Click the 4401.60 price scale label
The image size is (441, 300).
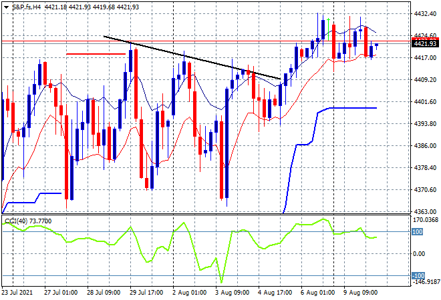point(425,101)
